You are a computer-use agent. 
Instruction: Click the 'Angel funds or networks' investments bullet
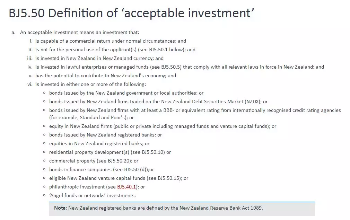pos(92,195)
